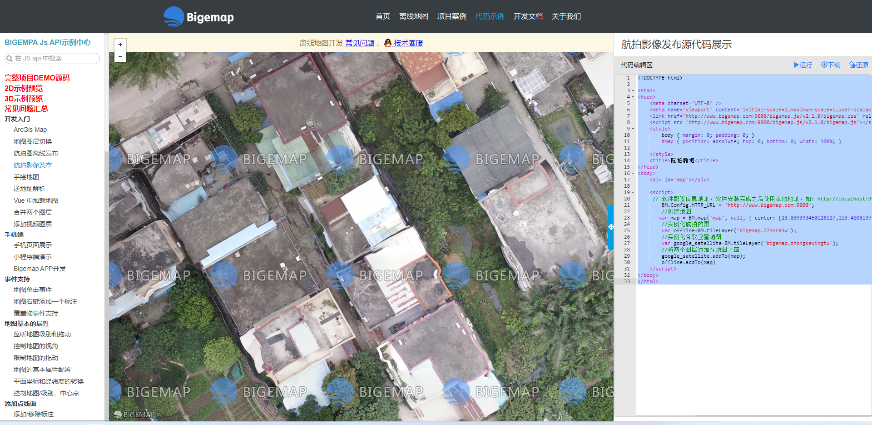Select 手机页面展示 example
Screen dimensions: 872x425
pyautogui.click(x=33, y=245)
